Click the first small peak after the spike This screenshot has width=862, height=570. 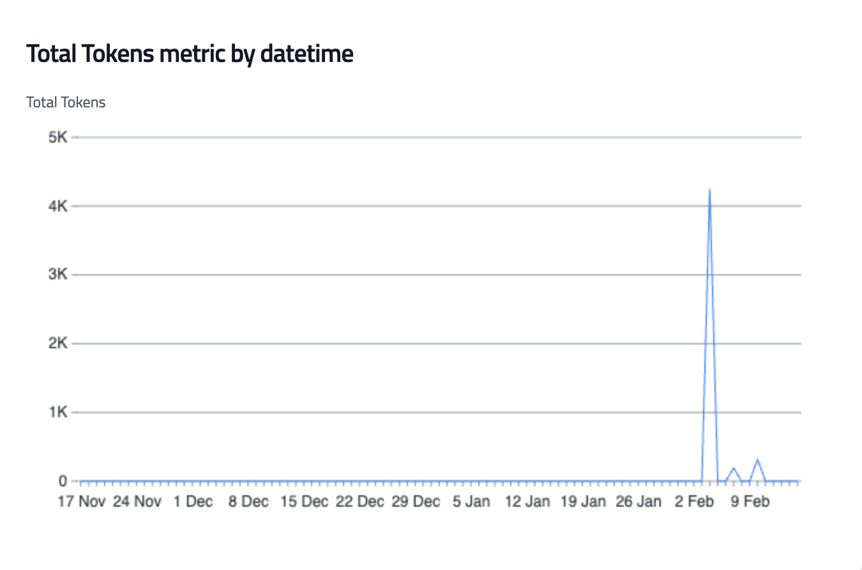(734, 468)
